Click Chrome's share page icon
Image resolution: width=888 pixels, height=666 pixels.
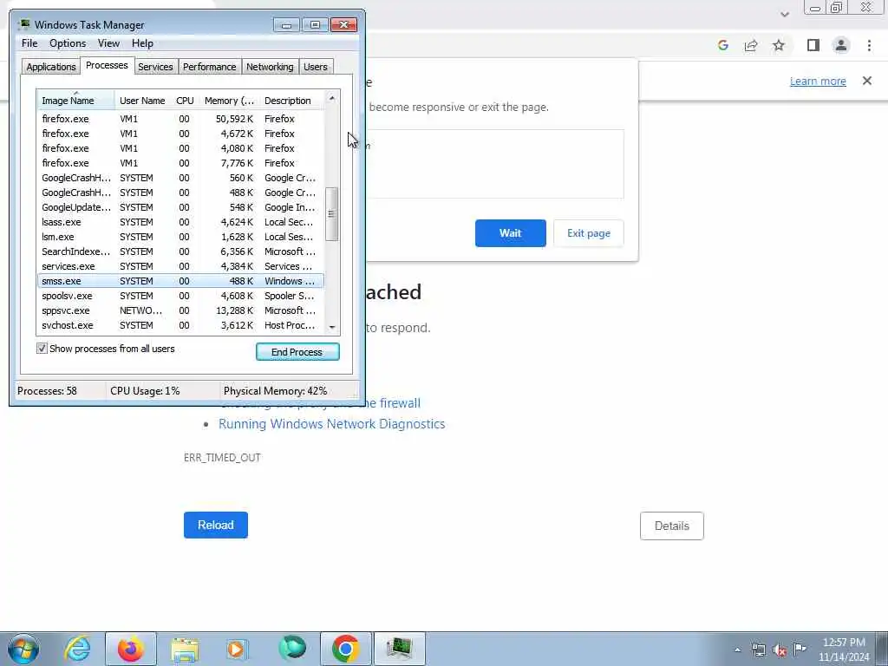(751, 45)
